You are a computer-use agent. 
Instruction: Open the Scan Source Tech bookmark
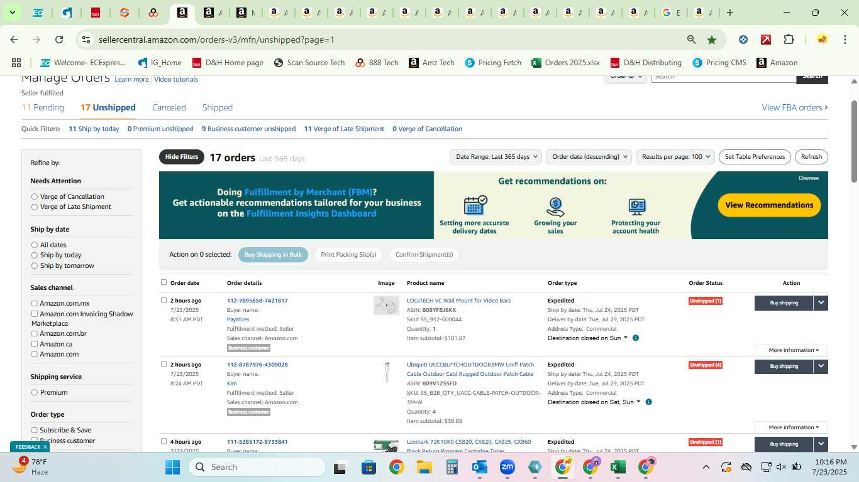click(309, 63)
